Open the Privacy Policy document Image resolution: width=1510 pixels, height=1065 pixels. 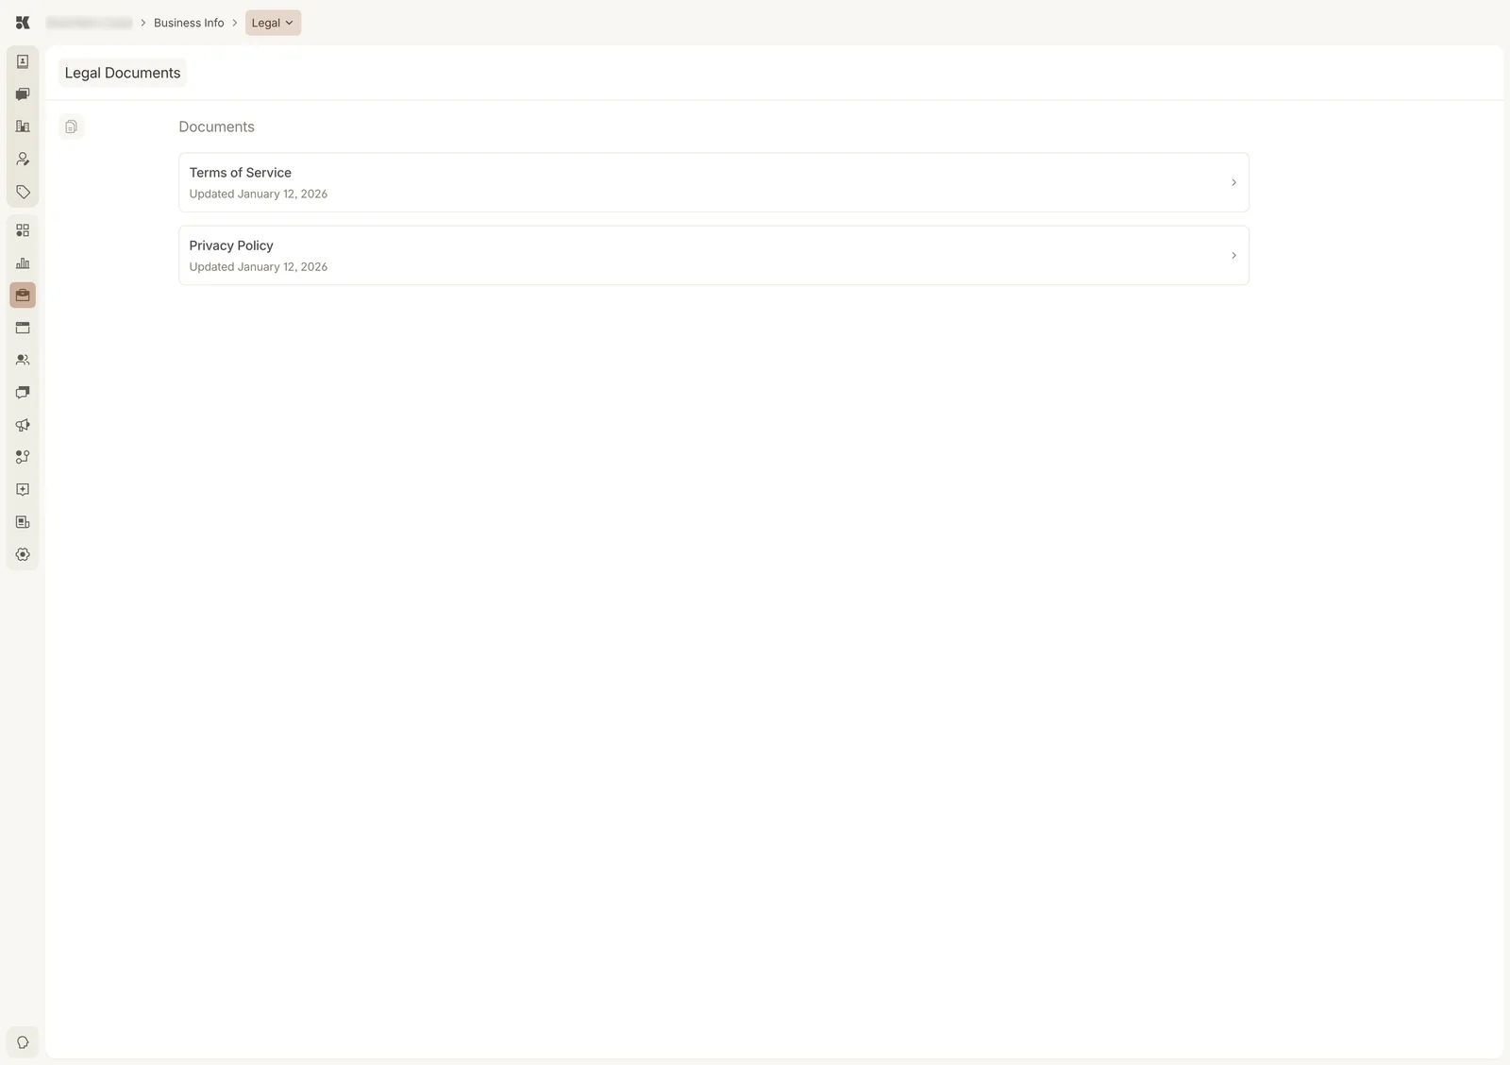click(x=713, y=255)
